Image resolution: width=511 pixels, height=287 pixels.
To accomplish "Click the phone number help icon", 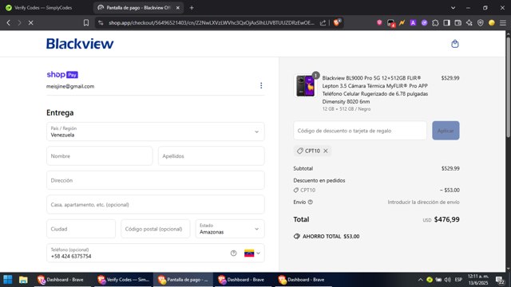I will coord(233,254).
